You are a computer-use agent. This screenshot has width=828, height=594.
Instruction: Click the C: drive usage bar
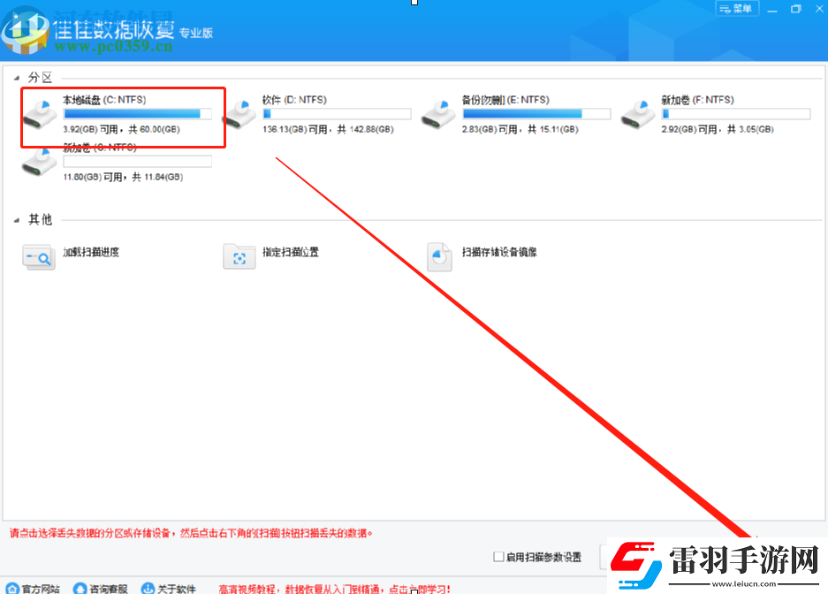(x=137, y=114)
